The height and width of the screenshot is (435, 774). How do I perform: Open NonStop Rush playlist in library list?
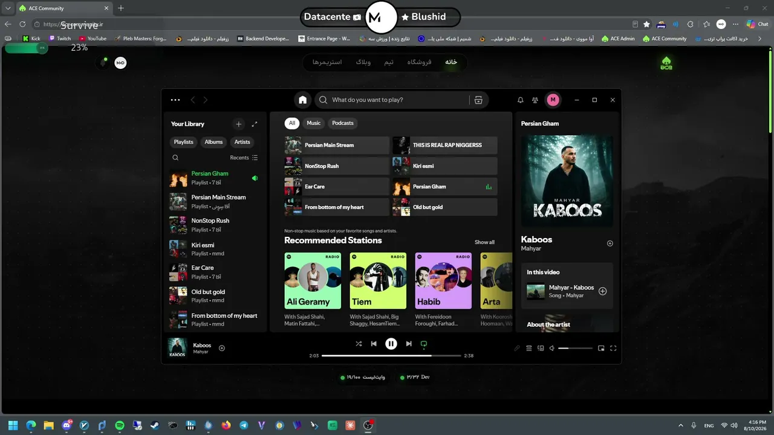pyautogui.click(x=215, y=225)
